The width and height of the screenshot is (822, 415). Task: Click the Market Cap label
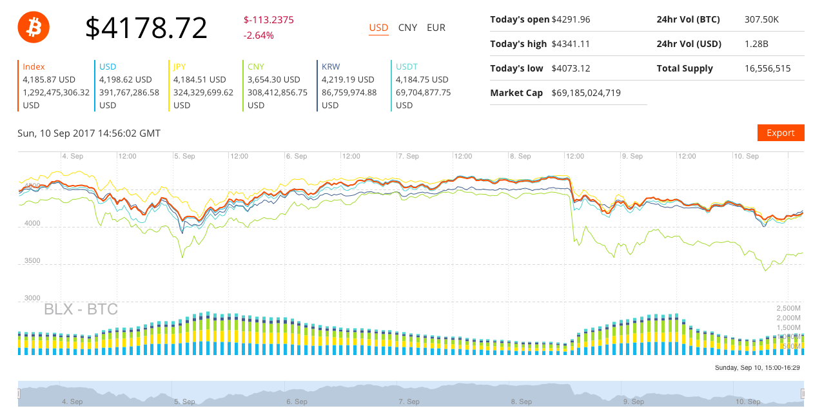tap(516, 93)
